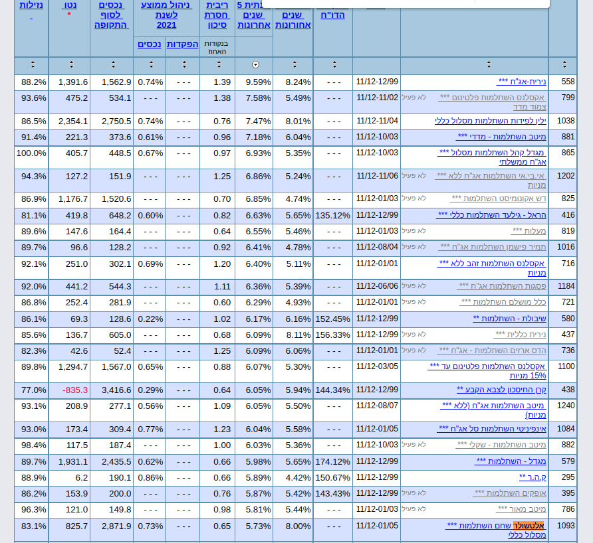593x543 pixels.
Task: Click the sort icon under the נטו header
Action: tap(70, 66)
